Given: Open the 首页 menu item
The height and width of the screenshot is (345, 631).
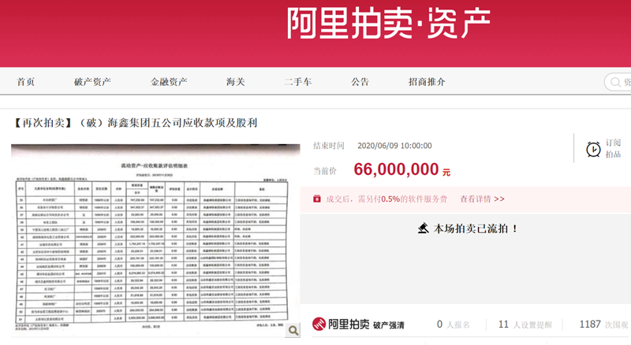Looking at the screenshot, I should [x=26, y=82].
